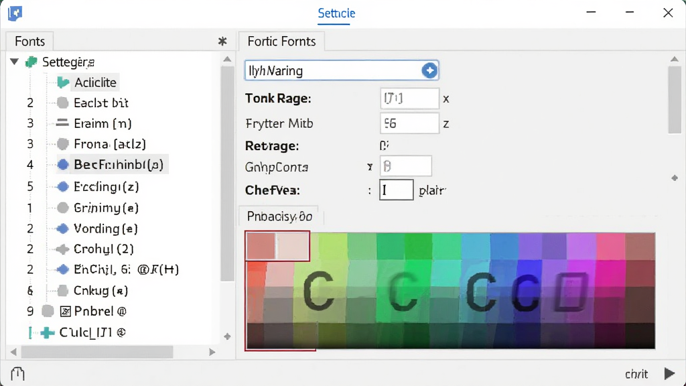
Task: Click the gray circle icon beside Pnbrel
Action: [48, 311]
